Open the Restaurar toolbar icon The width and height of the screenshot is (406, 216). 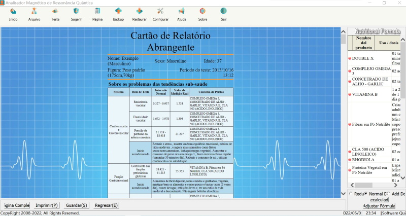pos(139,11)
